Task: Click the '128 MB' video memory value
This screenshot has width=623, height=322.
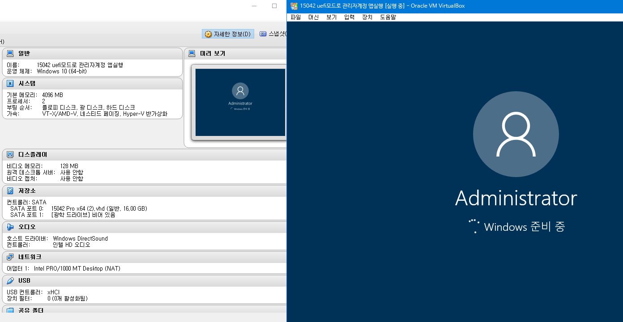Action: 69,166
